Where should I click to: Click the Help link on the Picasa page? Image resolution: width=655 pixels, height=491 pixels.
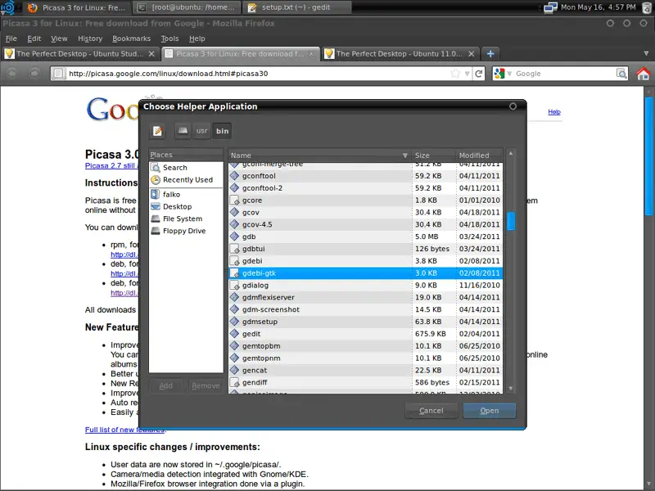coord(554,112)
